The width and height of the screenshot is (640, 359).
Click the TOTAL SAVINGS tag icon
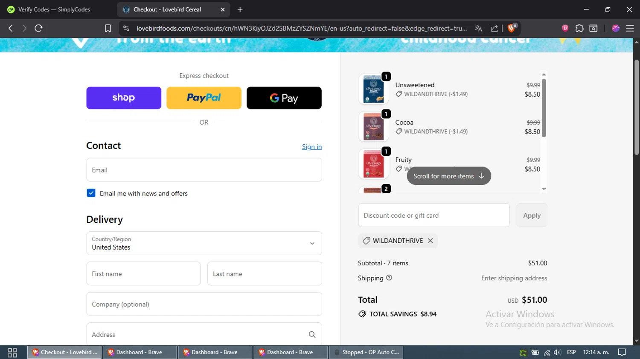click(x=362, y=314)
